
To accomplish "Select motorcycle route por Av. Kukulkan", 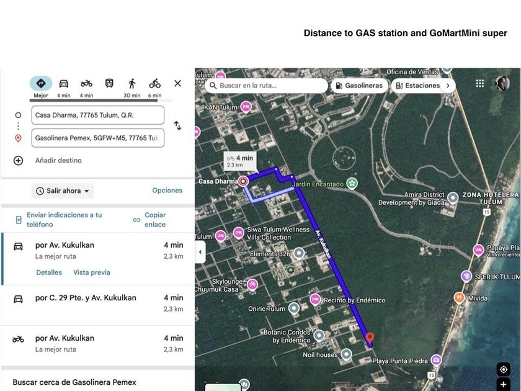I will tap(98, 346).
